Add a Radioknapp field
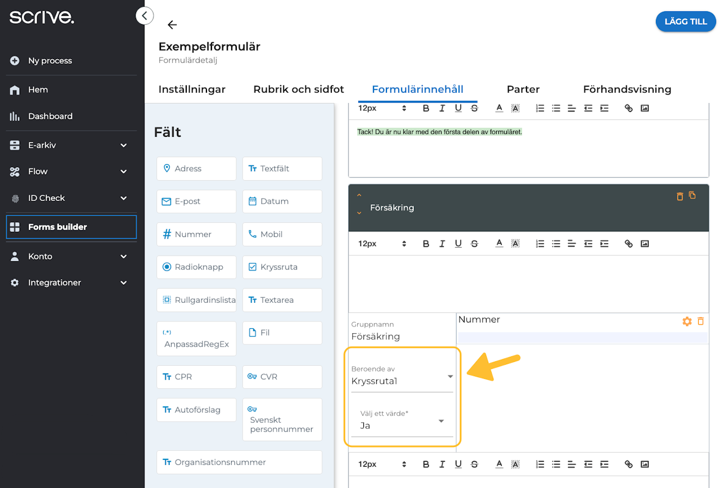The height and width of the screenshot is (488, 720). pos(196,267)
